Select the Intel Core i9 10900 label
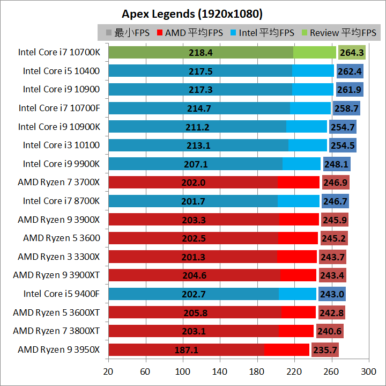 coord(61,89)
